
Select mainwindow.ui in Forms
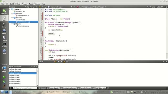pos(24,26)
